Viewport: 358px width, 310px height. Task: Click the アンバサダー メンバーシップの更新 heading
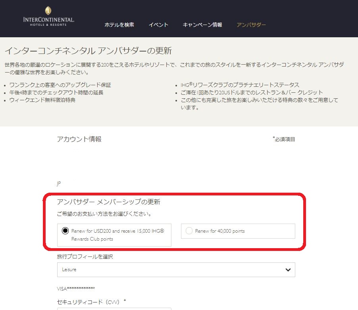pos(109,202)
